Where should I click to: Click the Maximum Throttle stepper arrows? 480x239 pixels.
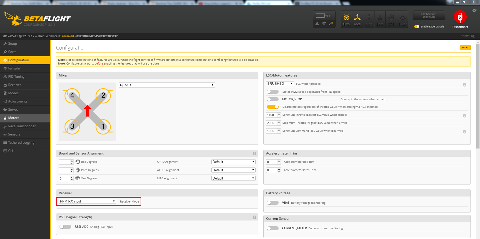279,123
